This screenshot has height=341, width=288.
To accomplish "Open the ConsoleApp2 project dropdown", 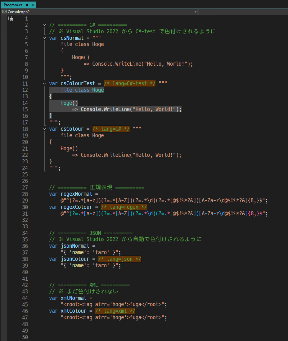I will pyautogui.click(x=196, y=12).
